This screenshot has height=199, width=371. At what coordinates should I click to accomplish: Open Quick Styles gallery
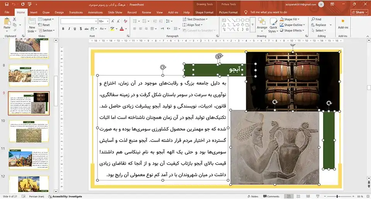coord(273,25)
